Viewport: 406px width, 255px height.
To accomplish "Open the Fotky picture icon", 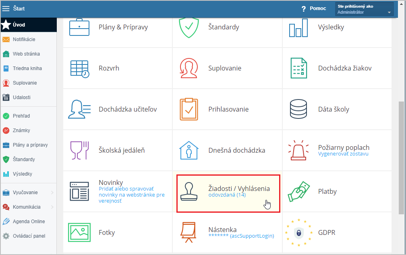I will (x=79, y=232).
